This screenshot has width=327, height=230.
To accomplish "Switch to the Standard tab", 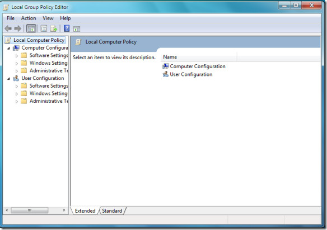I will [112, 210].
